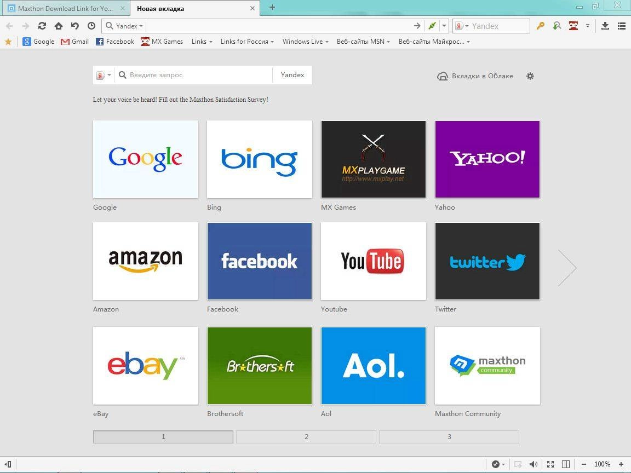This screenshot has height=473, width=631.
Task: Open a new tab with the plus button
Action: (x=272, y=7)
